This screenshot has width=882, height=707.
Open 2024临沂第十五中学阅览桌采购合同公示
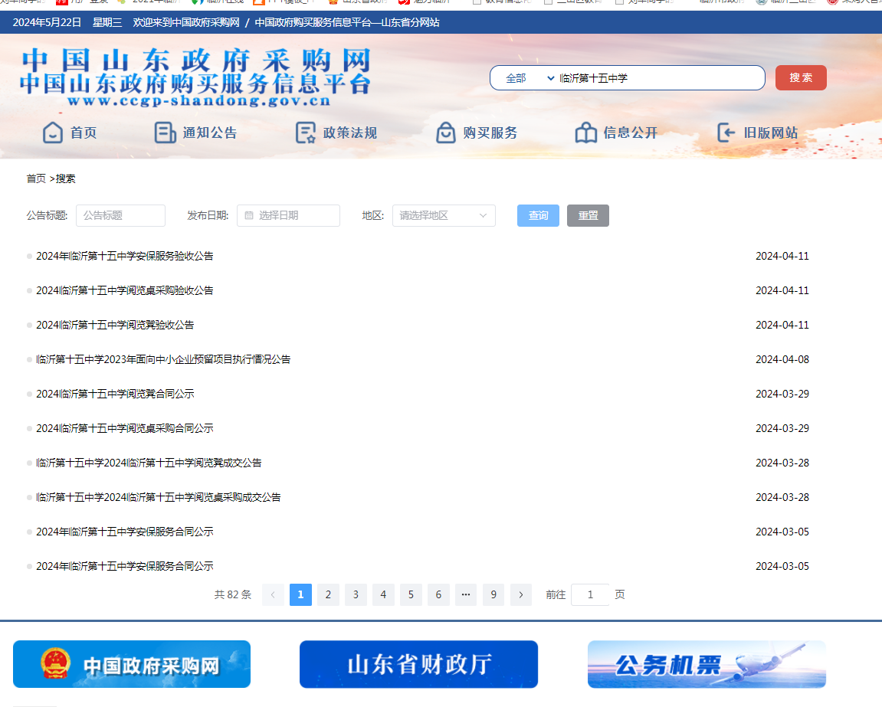pos(125,428)
